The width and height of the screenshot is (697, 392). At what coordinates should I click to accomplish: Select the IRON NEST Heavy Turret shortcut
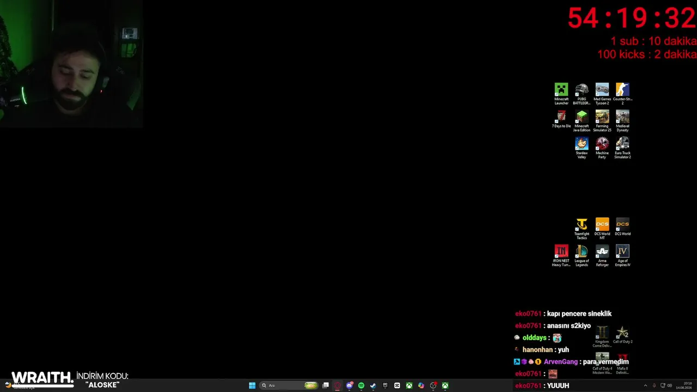coord(561,255)
